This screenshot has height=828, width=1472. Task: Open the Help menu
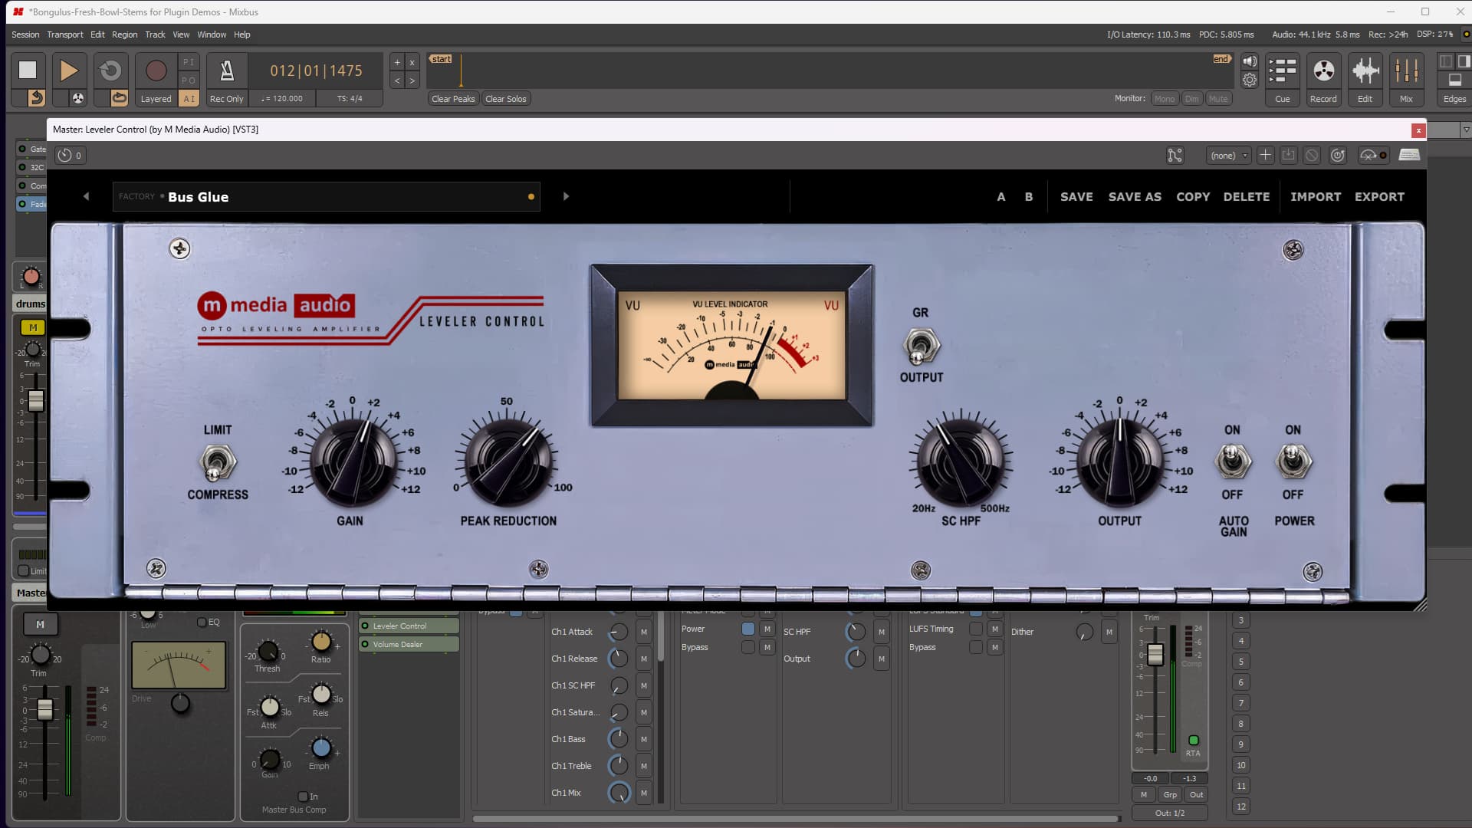tap(242, 34)
